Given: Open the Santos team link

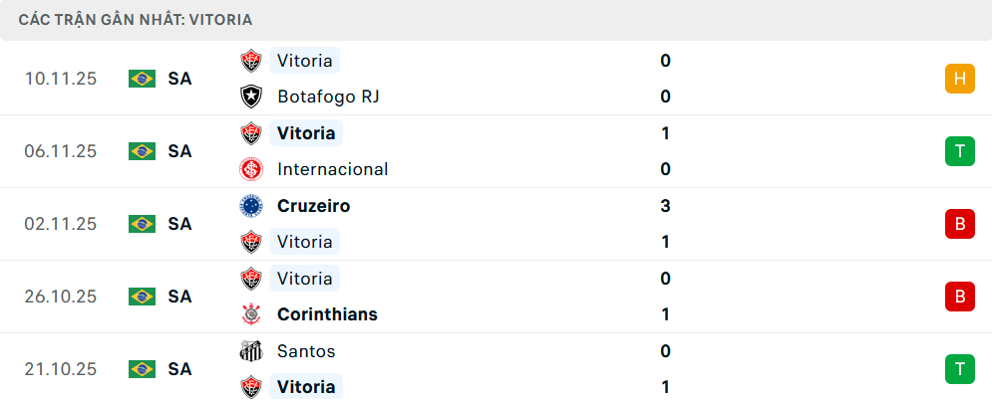Looking at the screenshot, I should [x=306, y=351].
